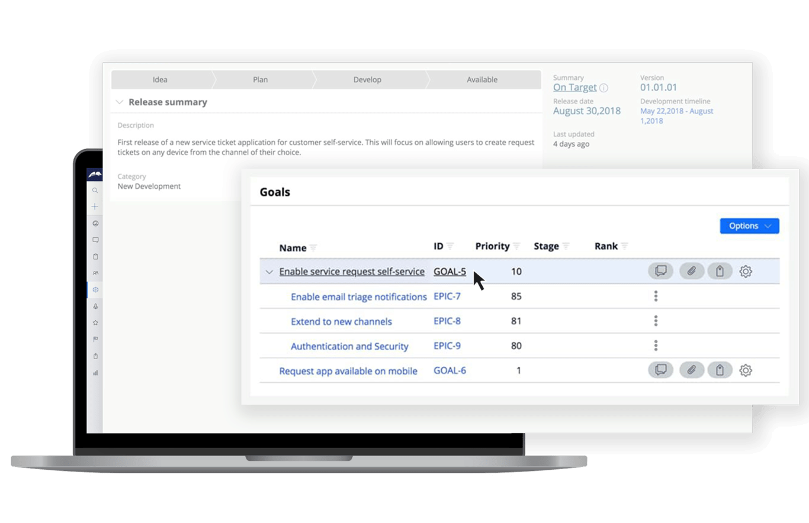The width and height of the screenshot is (809, 523).
Task: Switch to the Develop stage tab
Action: click(367, 79)
